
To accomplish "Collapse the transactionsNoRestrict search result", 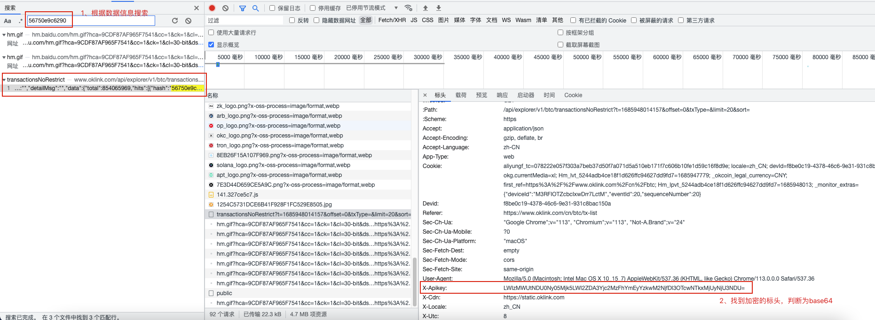I will 4,80.
